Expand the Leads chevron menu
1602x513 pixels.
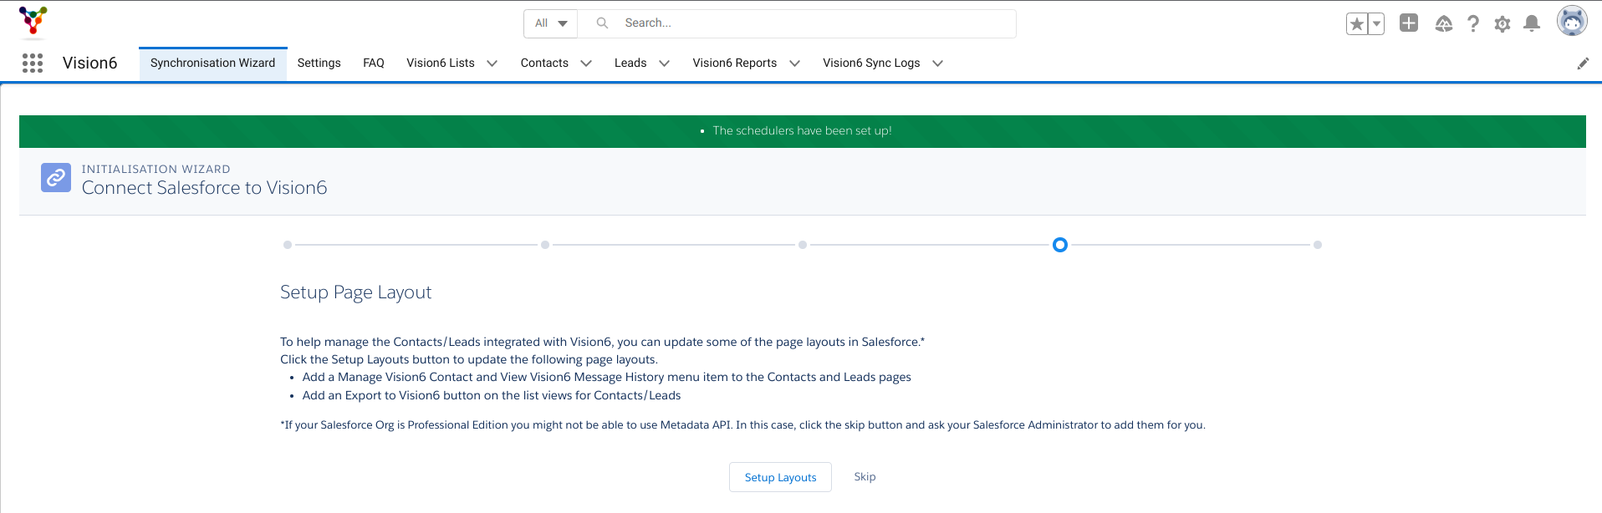click(664, 63)
